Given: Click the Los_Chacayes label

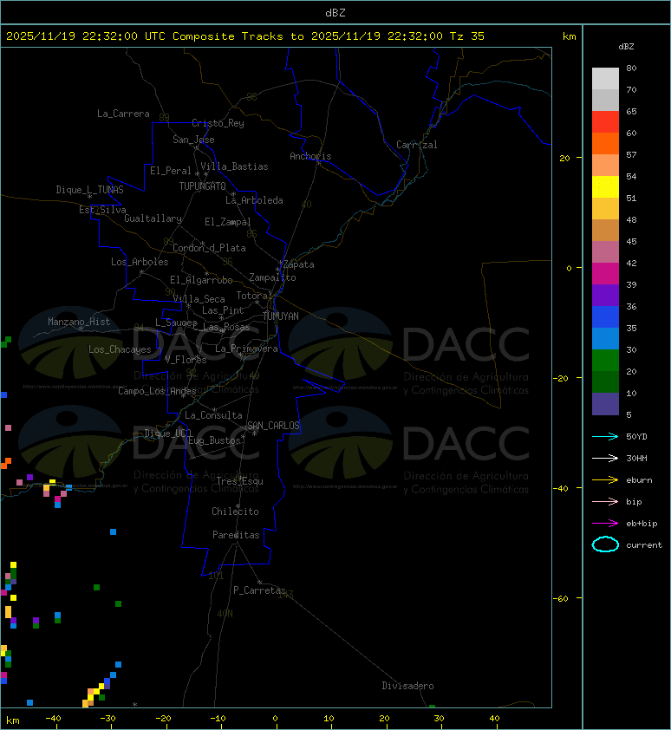Looking at the screenshot, I should click(121, 349).
